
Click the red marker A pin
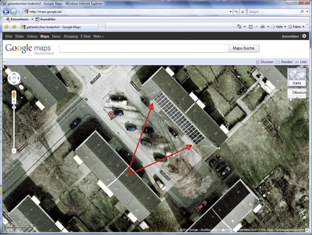click(x=111, y=116)
